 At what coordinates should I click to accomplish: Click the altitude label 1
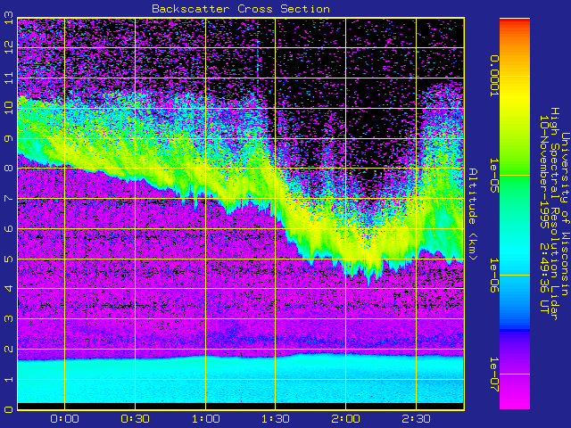(8, 379)
